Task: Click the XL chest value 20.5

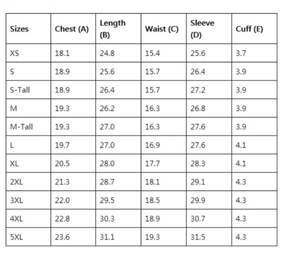Action: point(62,163)
